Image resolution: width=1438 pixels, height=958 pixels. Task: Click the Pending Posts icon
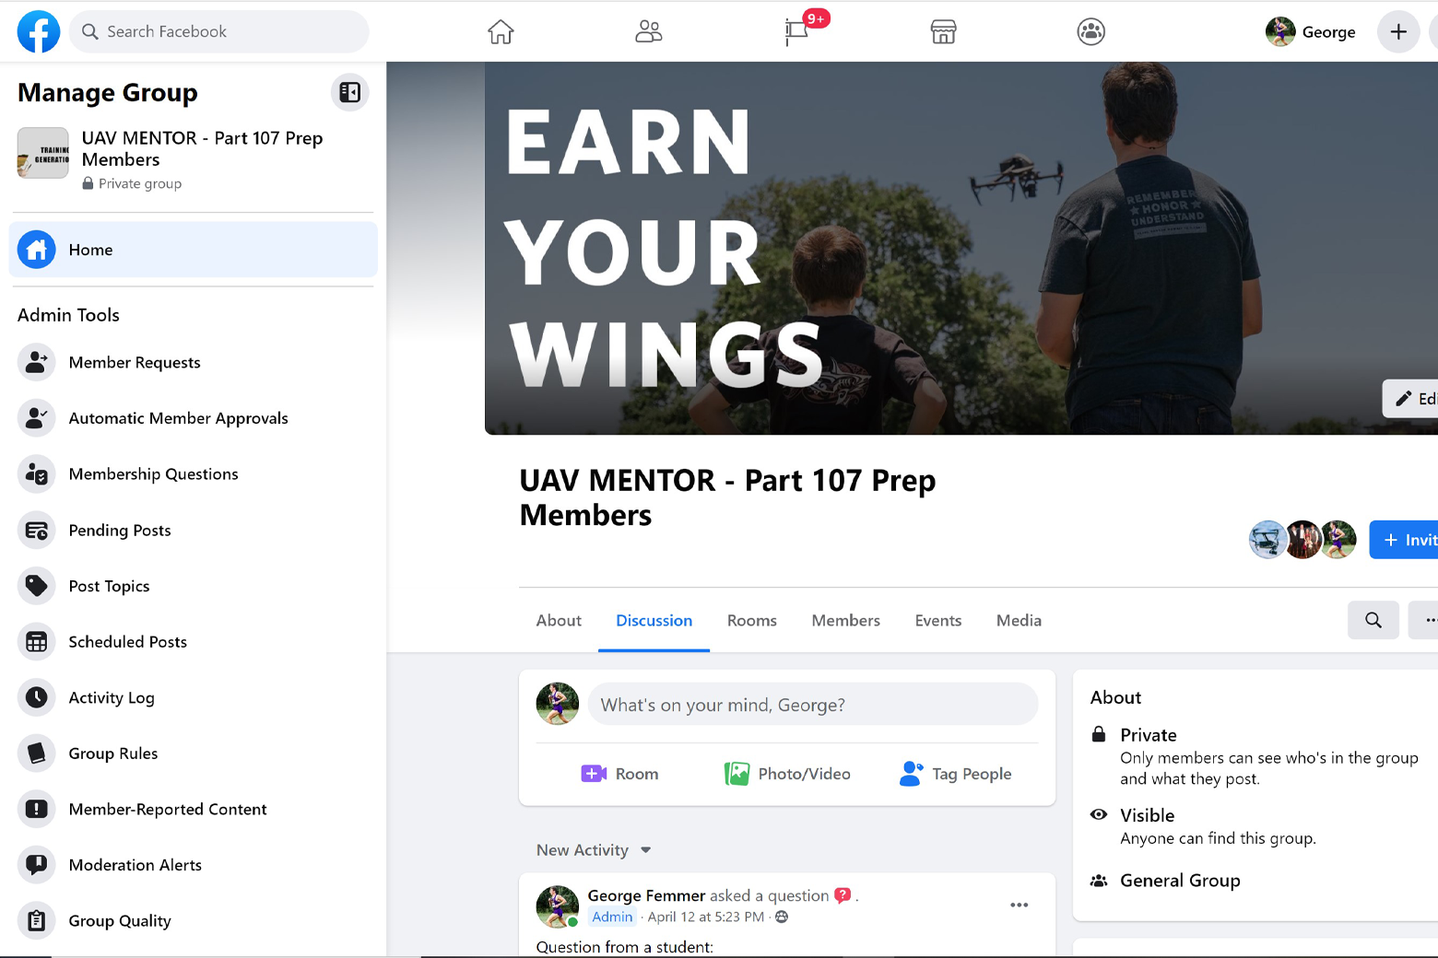37,531
